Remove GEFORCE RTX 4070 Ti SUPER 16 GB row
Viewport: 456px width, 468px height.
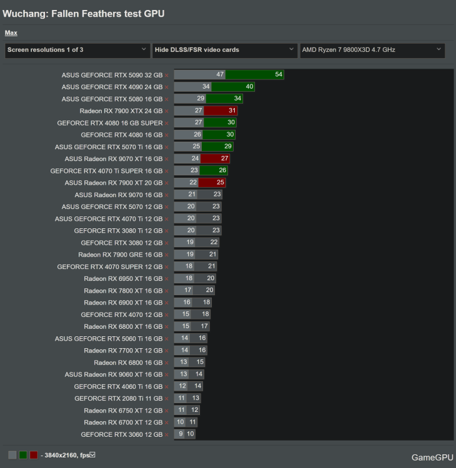tap(166, 172)
